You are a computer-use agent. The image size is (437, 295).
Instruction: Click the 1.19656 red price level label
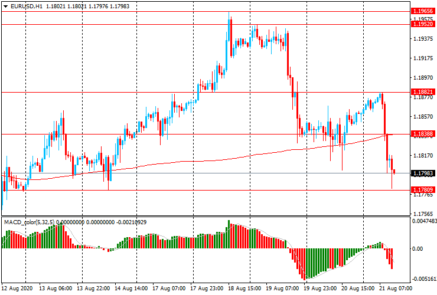click(x=423, y=11)
